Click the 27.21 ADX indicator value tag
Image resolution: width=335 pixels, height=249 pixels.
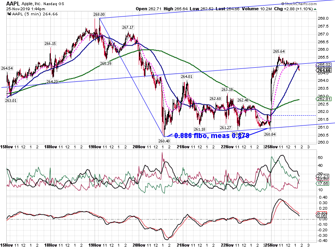point(323,176)
